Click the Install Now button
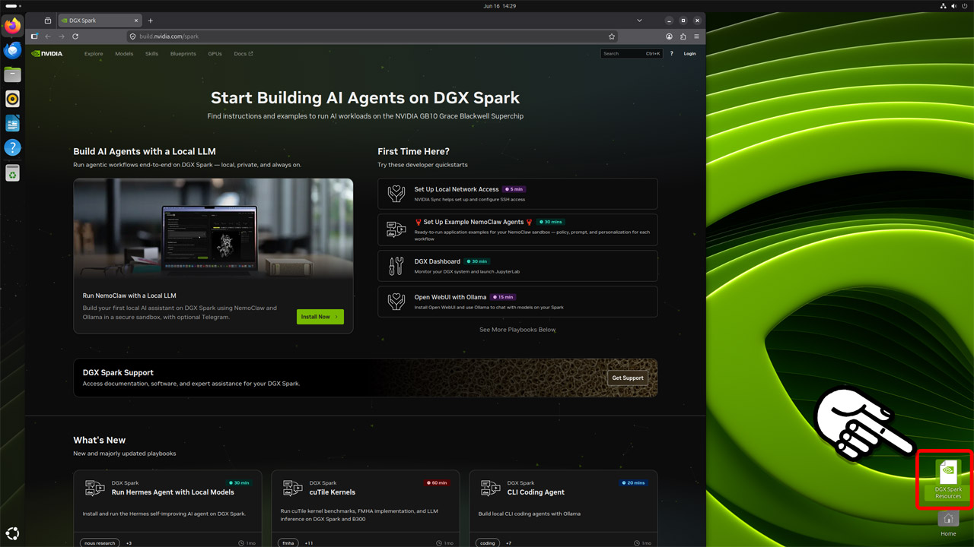This screenshot has height=547, width=974. point(320,317)
